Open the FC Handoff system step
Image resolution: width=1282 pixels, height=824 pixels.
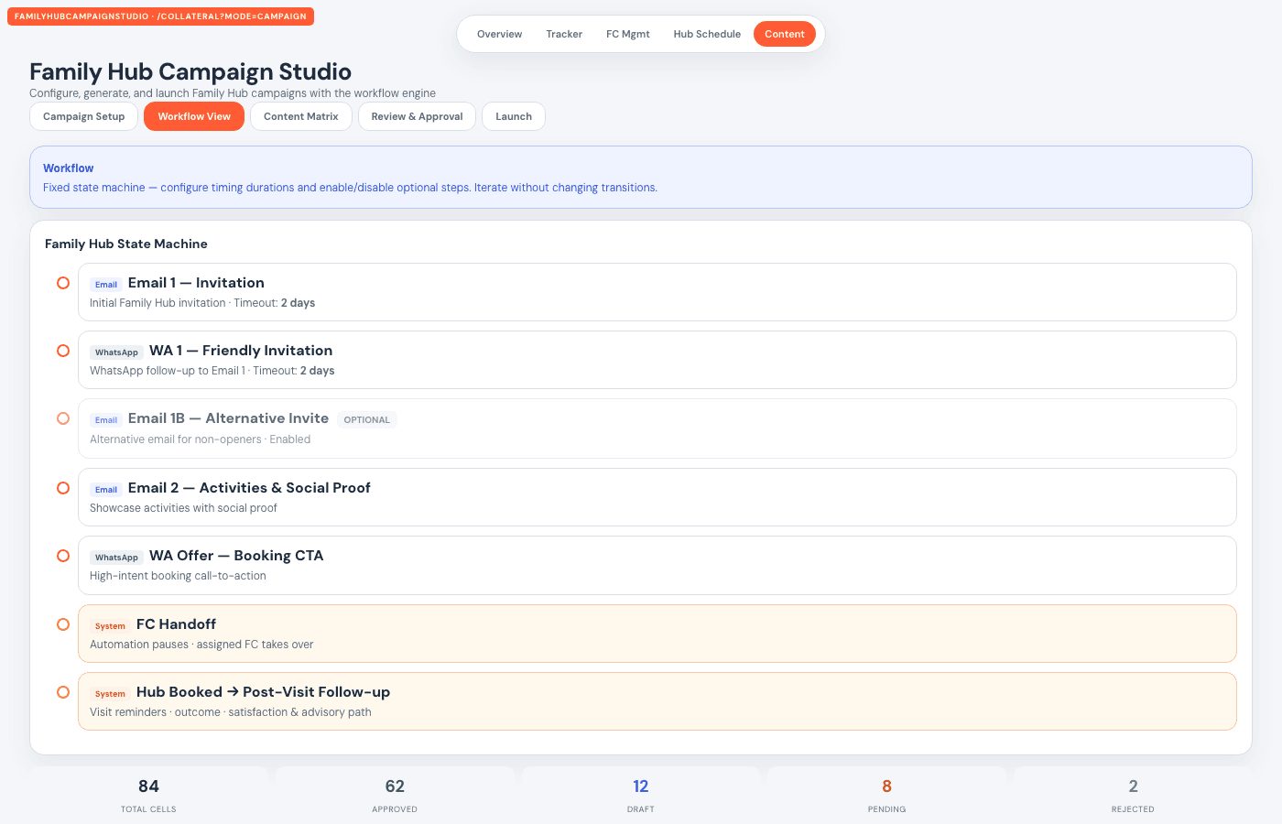(657, 634)
